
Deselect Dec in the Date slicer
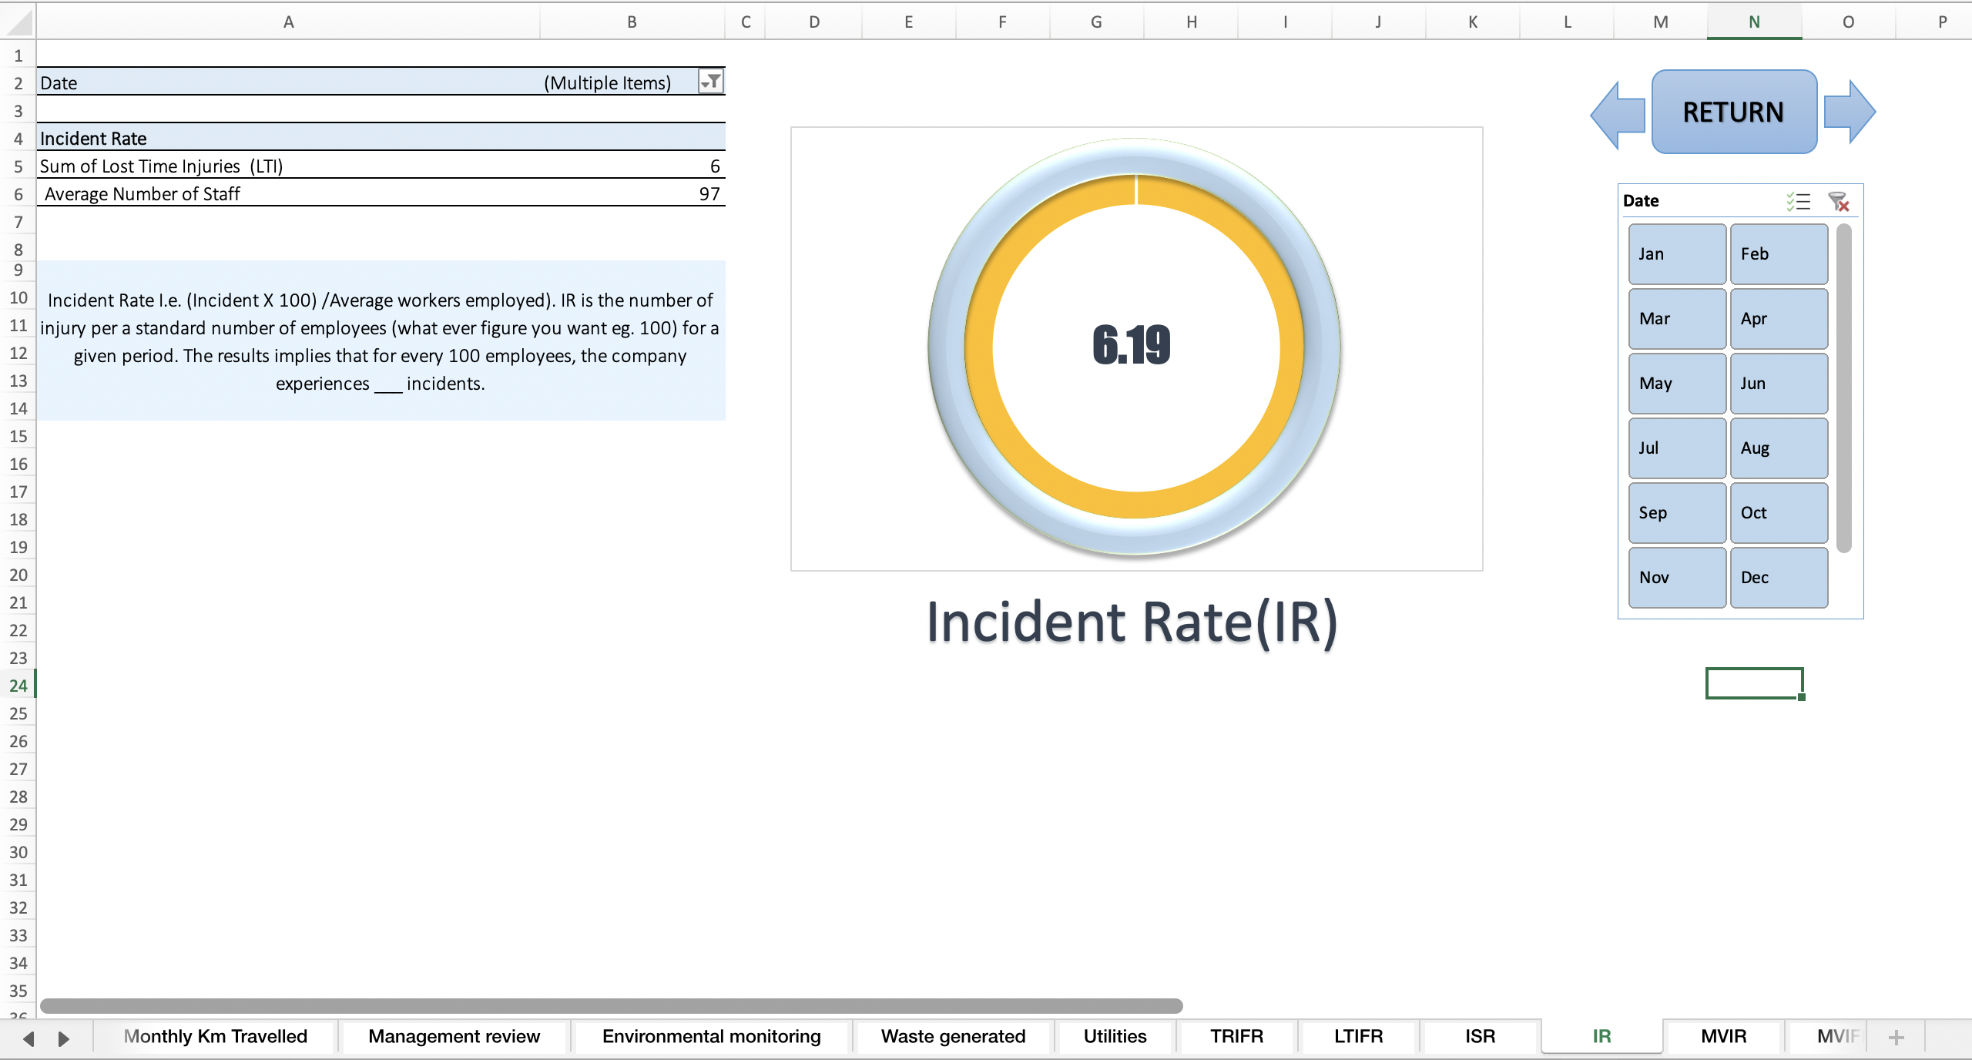1779,577
